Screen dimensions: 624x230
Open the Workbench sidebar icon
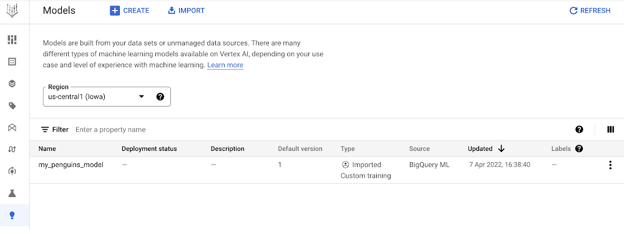tap(12, 128)
